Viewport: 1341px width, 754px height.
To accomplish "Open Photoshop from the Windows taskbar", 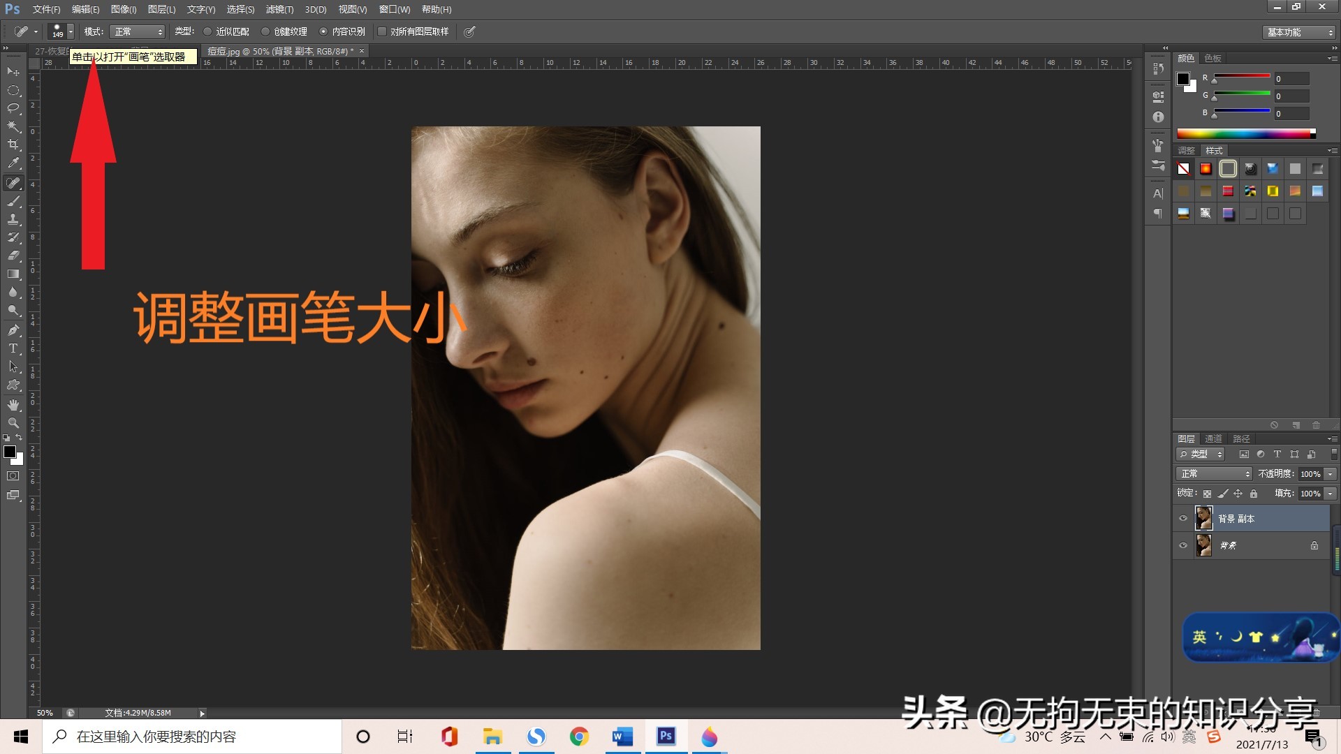I will click(x=666, y=737).
